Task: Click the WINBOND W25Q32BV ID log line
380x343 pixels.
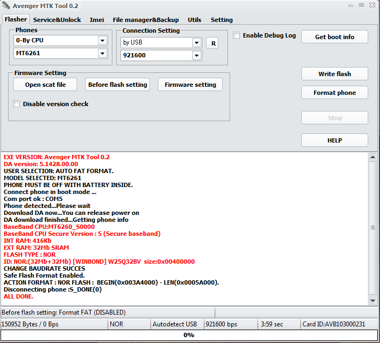Action: pos(99,262)
